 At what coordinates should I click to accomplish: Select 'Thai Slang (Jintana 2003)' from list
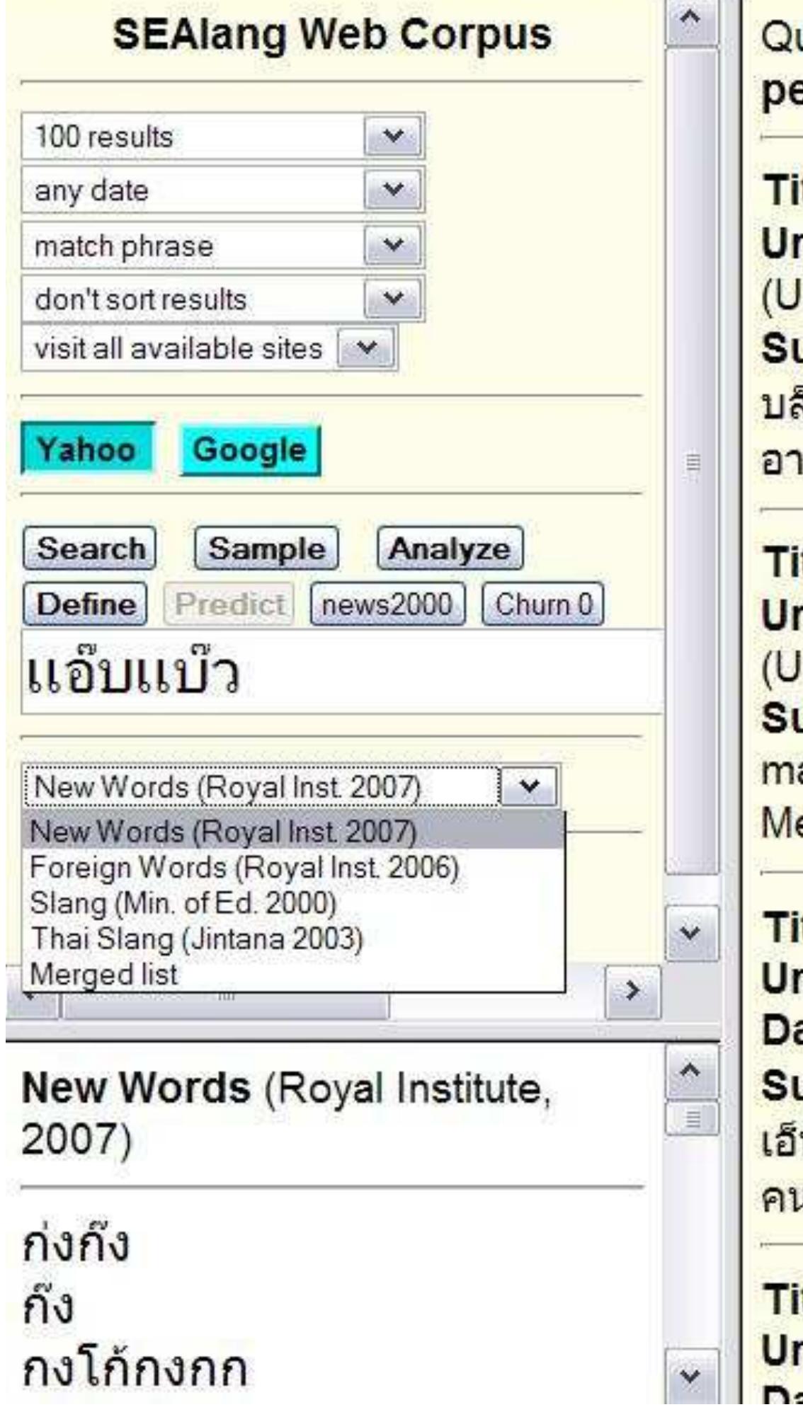pos(196,939)
